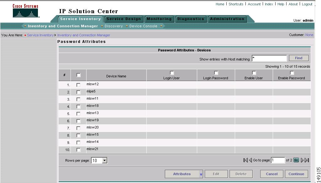This screenshot has width=321, height=183.
Task: Switch to Service Inventory tab
Action: (x=81, y=19)
